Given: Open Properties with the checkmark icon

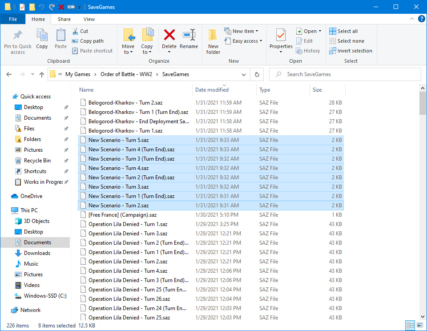Looking at the screenshot, I should click(x=281, y=35).
